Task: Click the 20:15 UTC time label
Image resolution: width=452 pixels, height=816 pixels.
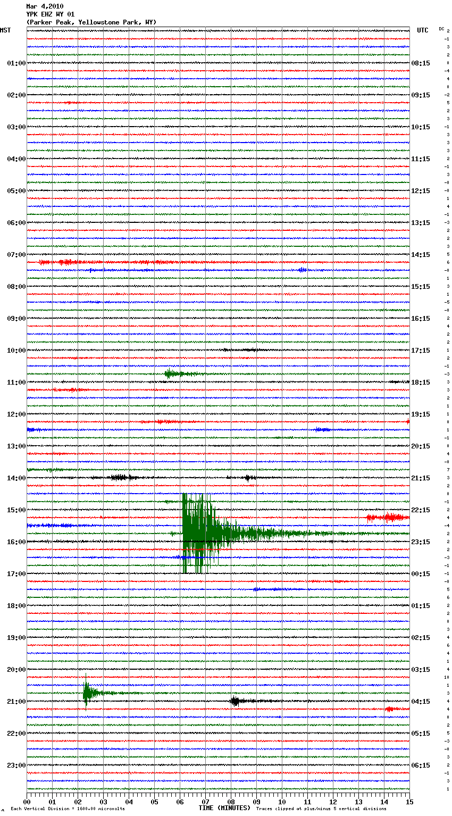Action: pyautogui.click(x=421, y=446)
